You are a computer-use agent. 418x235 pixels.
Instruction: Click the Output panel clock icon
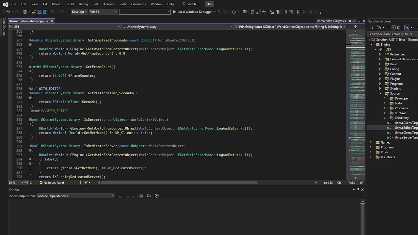point(157,196)
